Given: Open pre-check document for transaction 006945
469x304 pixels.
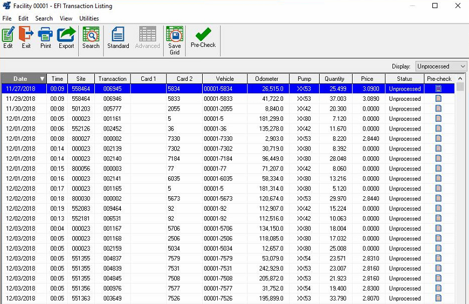Looking at the screenshot, I should pos(438,88).
